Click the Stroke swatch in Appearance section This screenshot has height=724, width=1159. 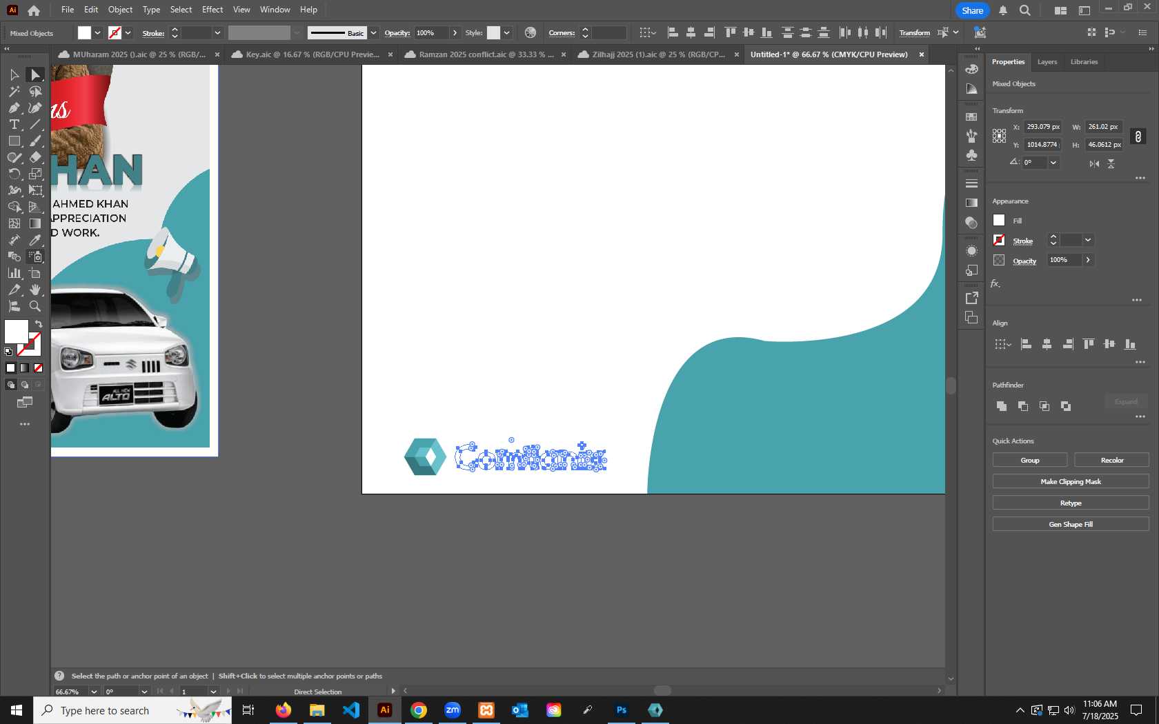click(999, 240)
